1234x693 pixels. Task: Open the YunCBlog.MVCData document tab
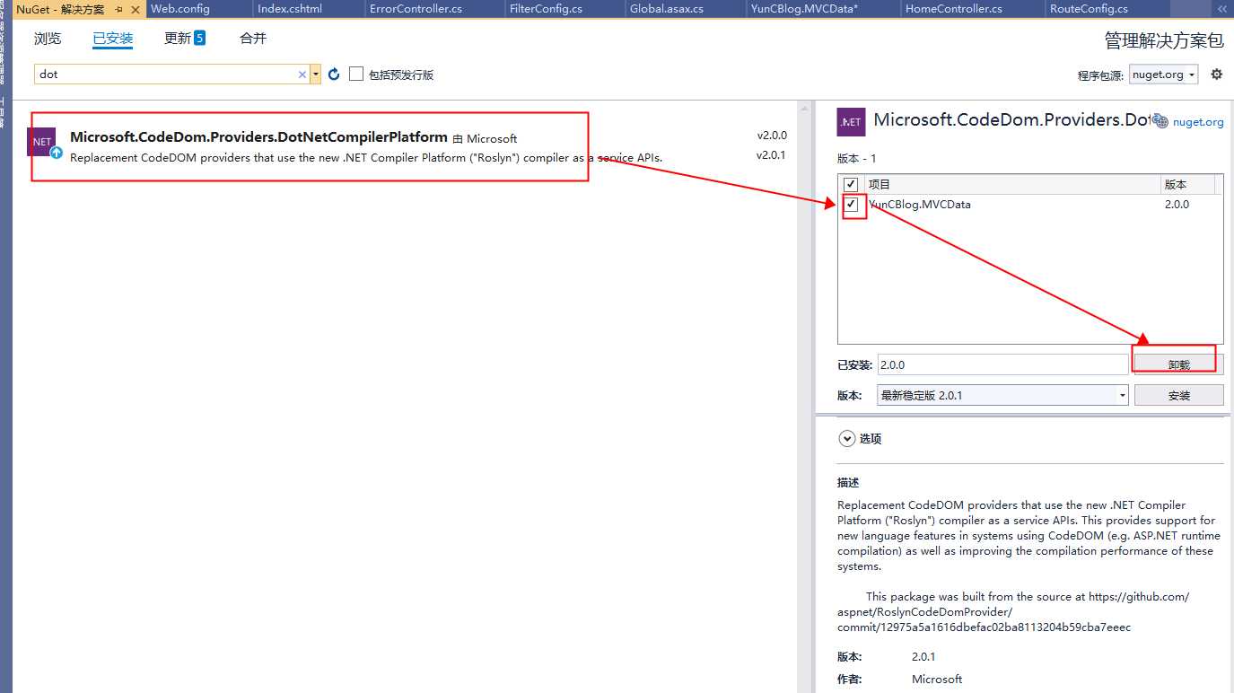[805, 9]
